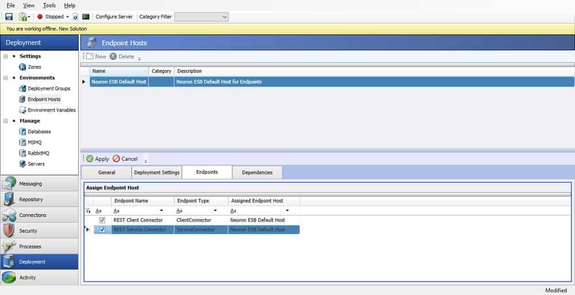Click the New endpoint host button

click(x=96, y=56)
